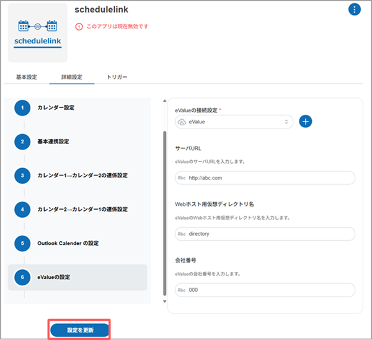Screen dimensions: 372x340
Task: Click the 設定を更新 button
Action: (80, 330)
